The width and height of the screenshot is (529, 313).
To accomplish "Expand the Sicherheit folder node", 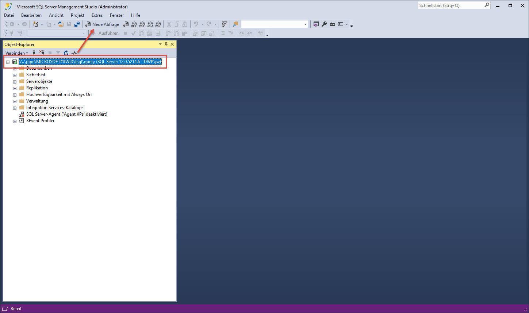I will click(15, 75).
